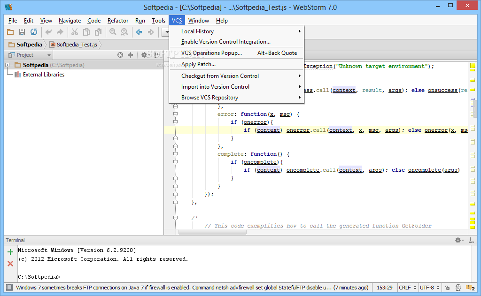Click the Find magnifier icon
481x296 pixels.
pos(113,32)
